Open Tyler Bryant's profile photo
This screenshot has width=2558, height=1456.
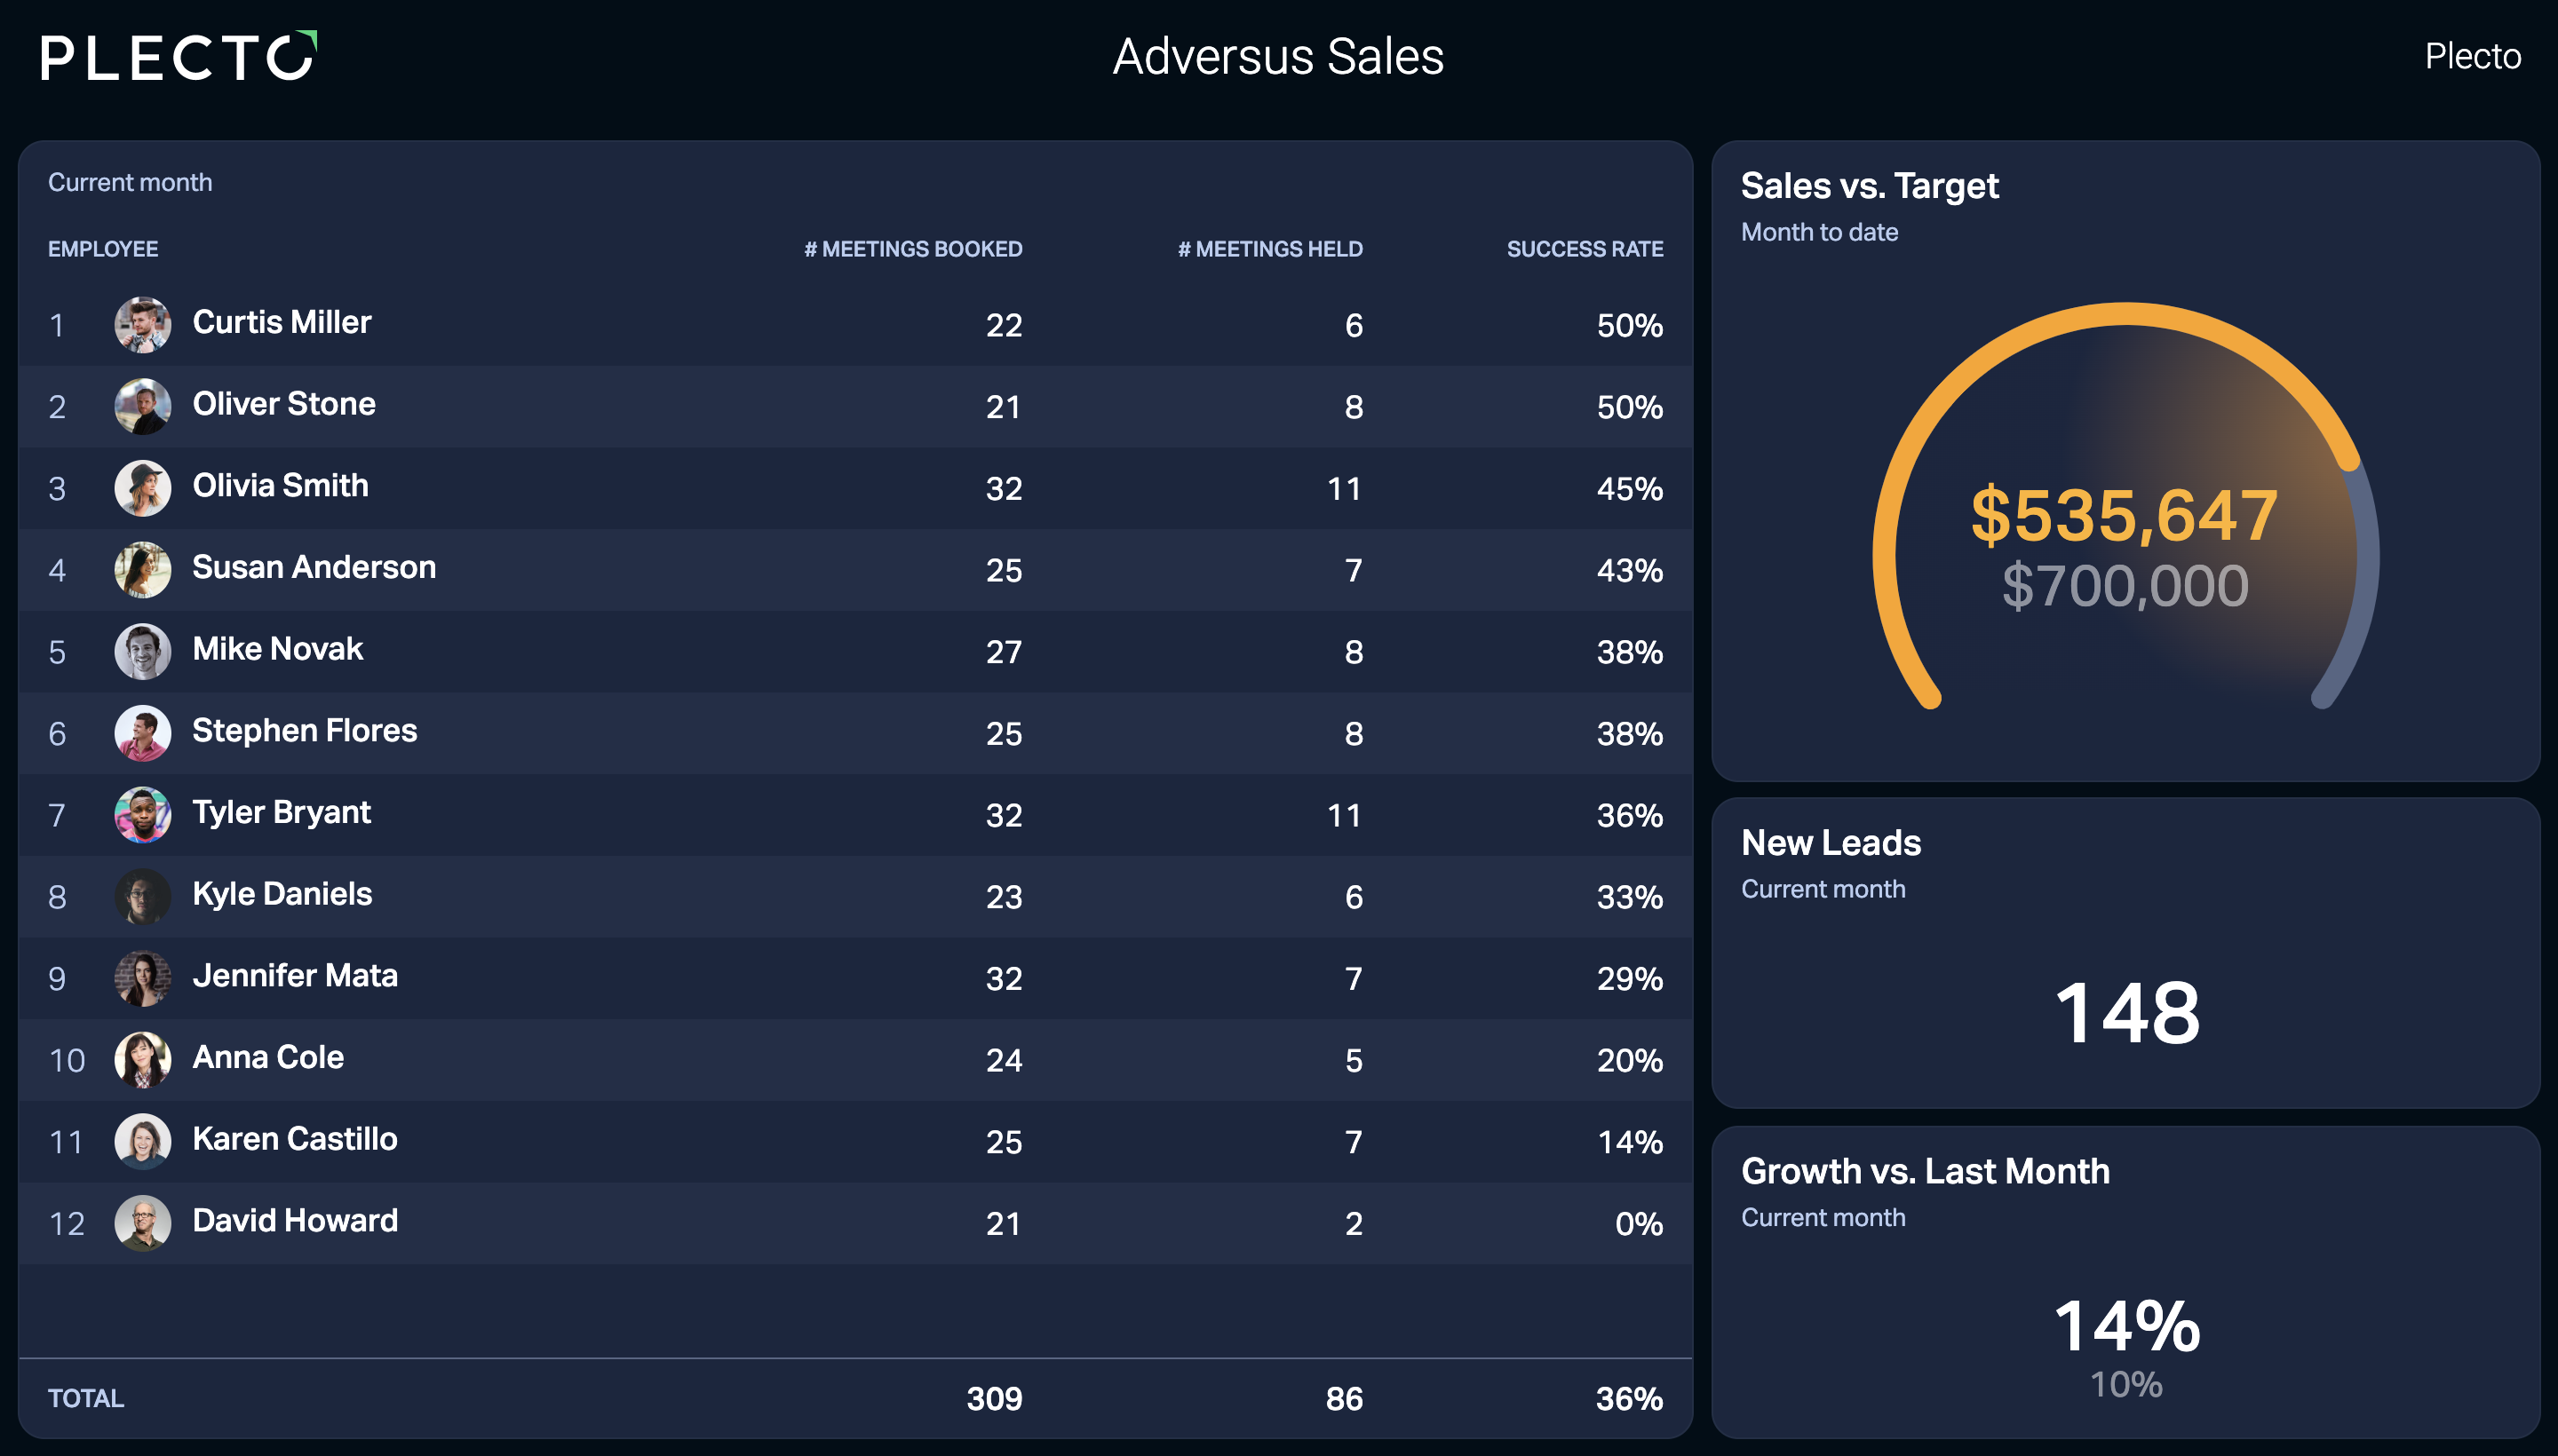pyautogui.click(x=143, y=814)
